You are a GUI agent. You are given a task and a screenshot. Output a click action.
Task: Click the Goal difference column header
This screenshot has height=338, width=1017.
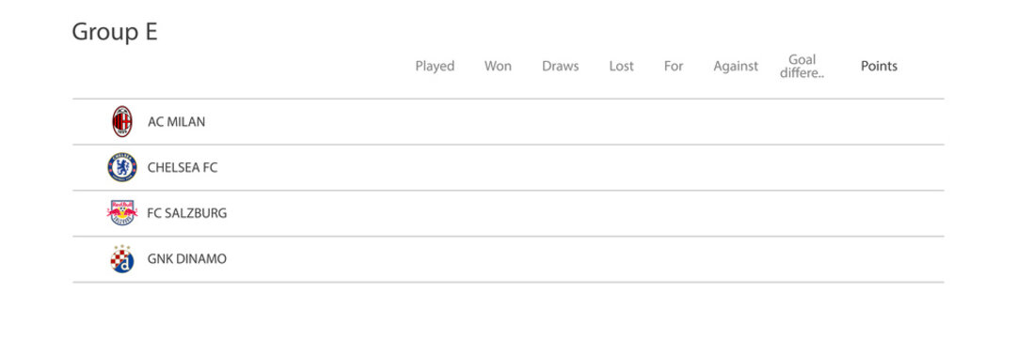point(802,66)
